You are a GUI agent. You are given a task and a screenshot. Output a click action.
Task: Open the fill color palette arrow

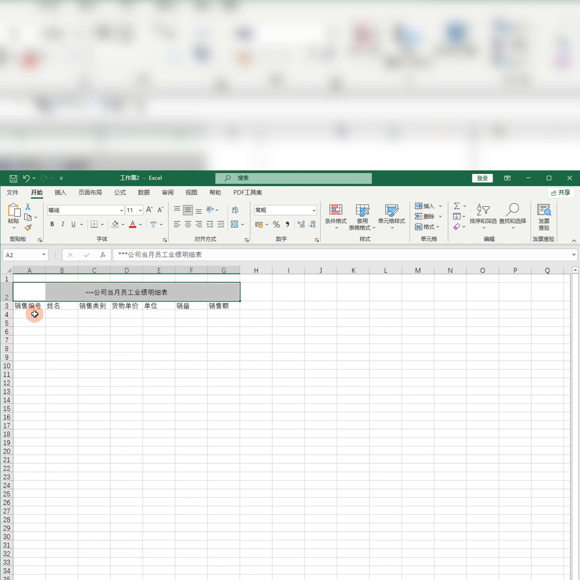click(123, 224)
